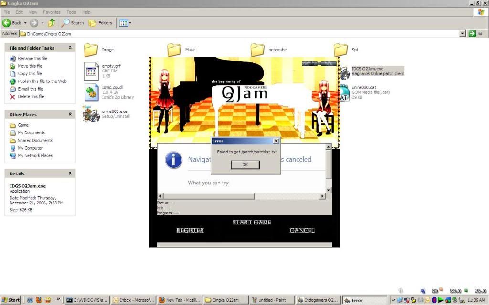Switch to C:\WINDOWS command prompt taskbar button

tap(87, 300)
